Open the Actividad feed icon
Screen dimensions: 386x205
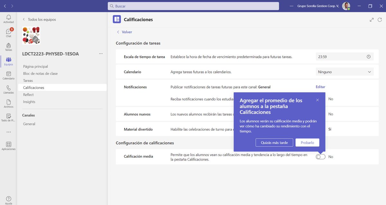(9, 18)
